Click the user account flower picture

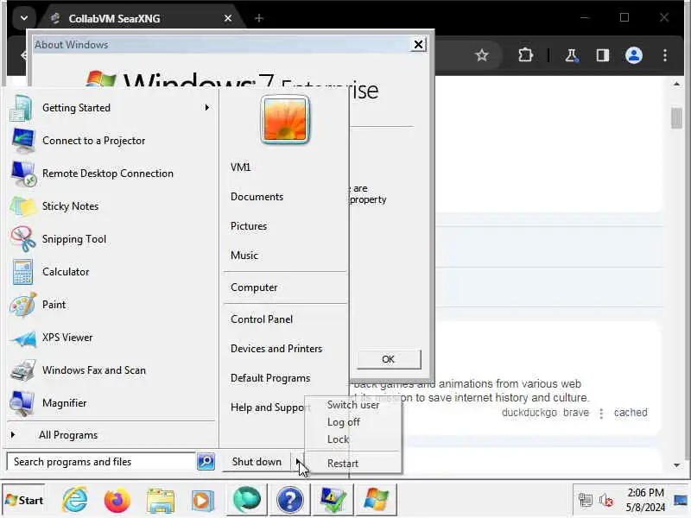[x=285, y=119]
